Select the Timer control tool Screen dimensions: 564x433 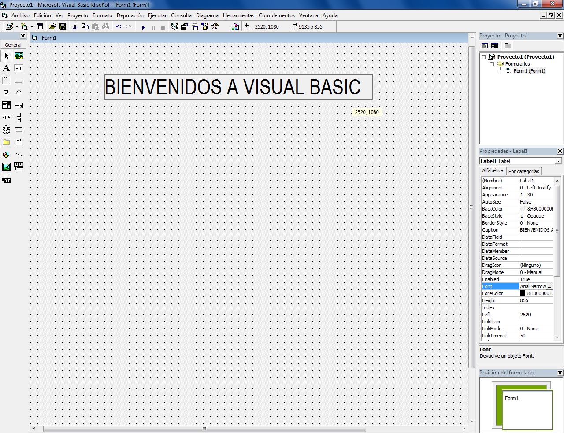coord(7,130)
